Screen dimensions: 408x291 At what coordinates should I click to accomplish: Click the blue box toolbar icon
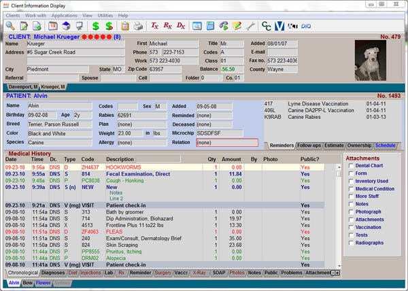(66, 26)
